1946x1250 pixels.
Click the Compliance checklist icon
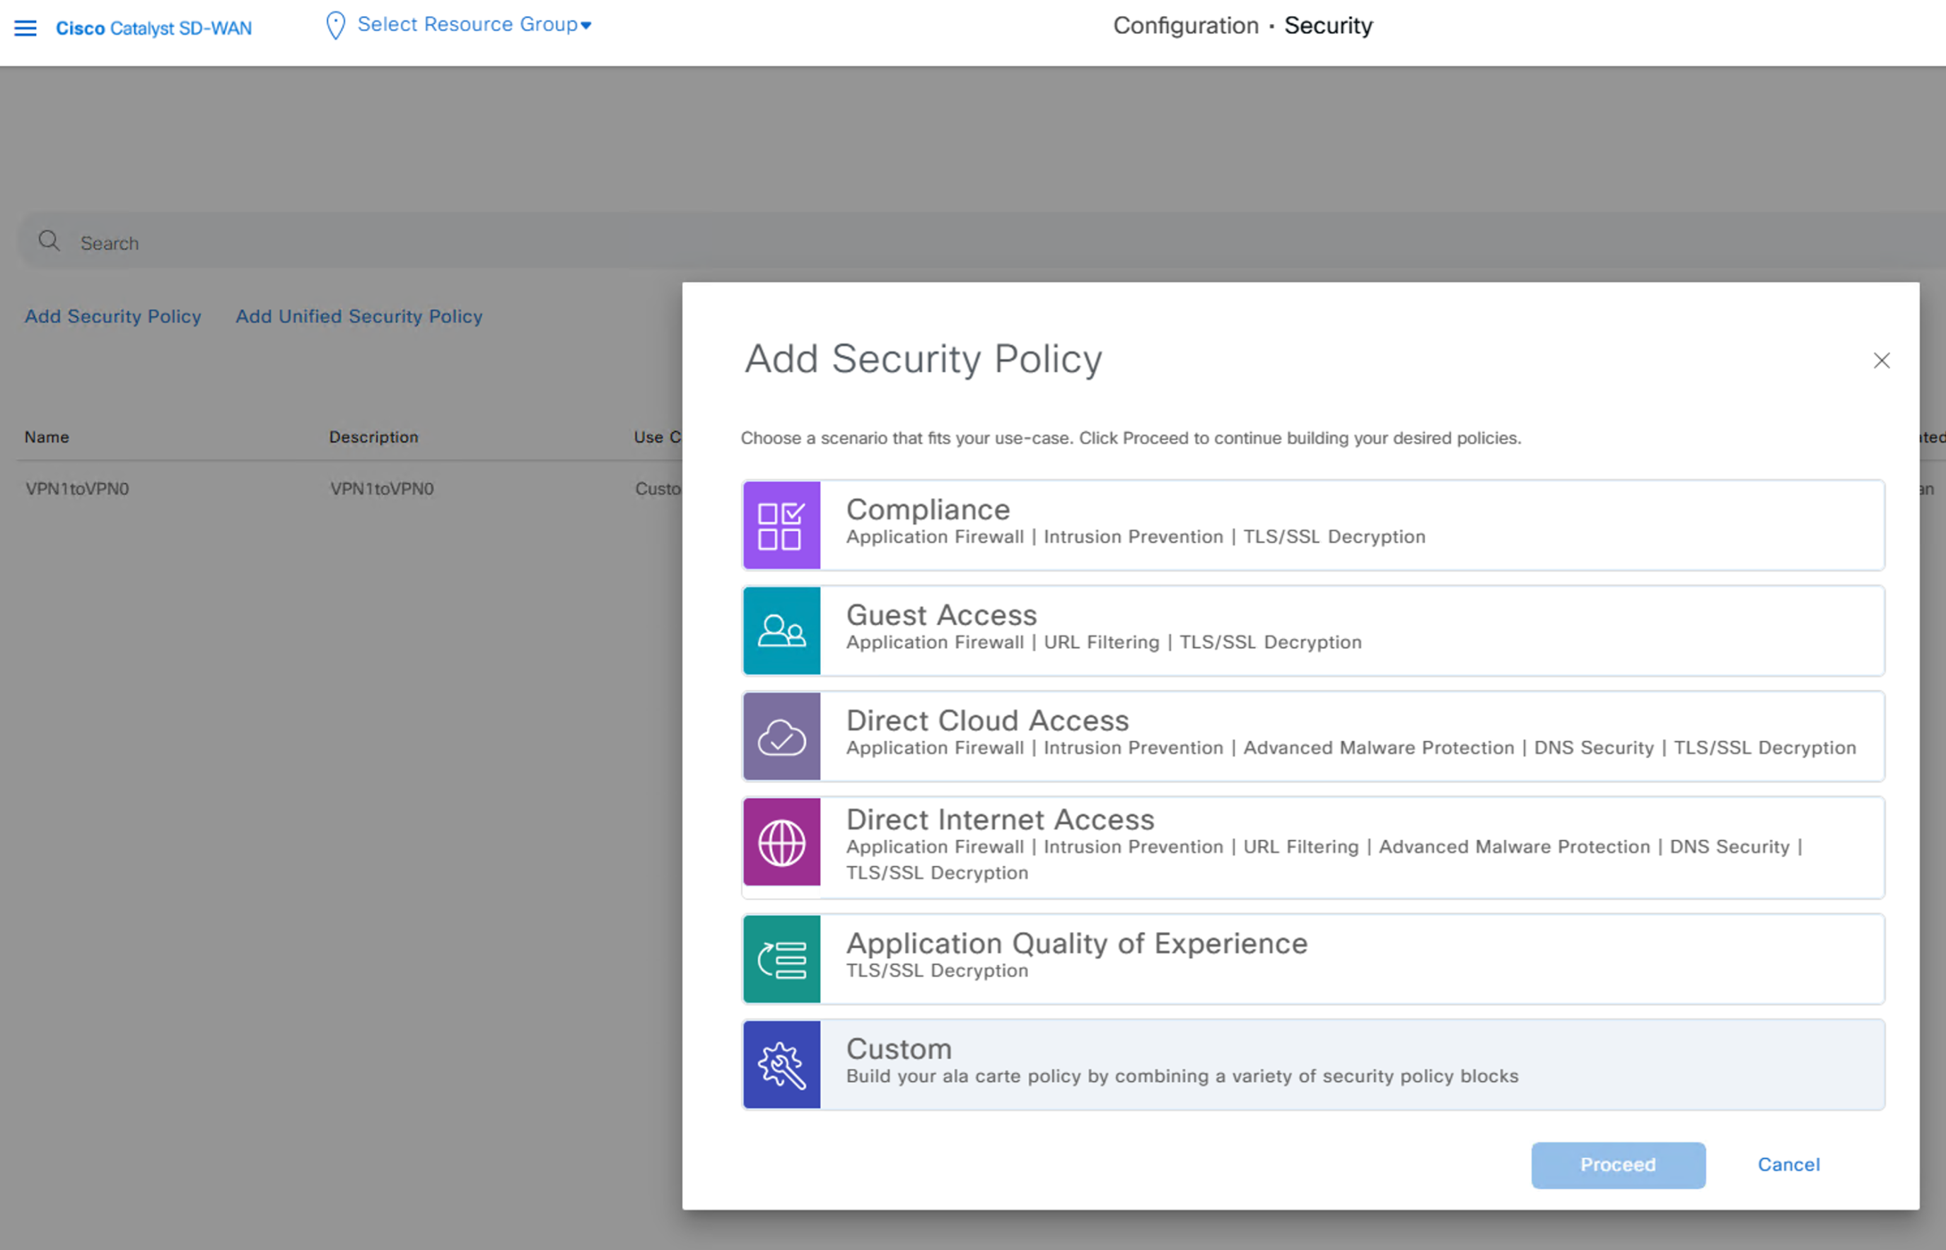coord(781,526)
